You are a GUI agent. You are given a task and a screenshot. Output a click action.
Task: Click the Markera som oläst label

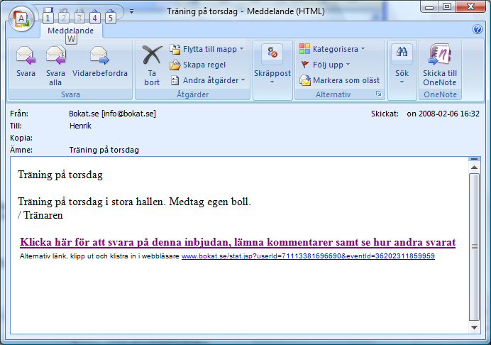click(346, 80)
